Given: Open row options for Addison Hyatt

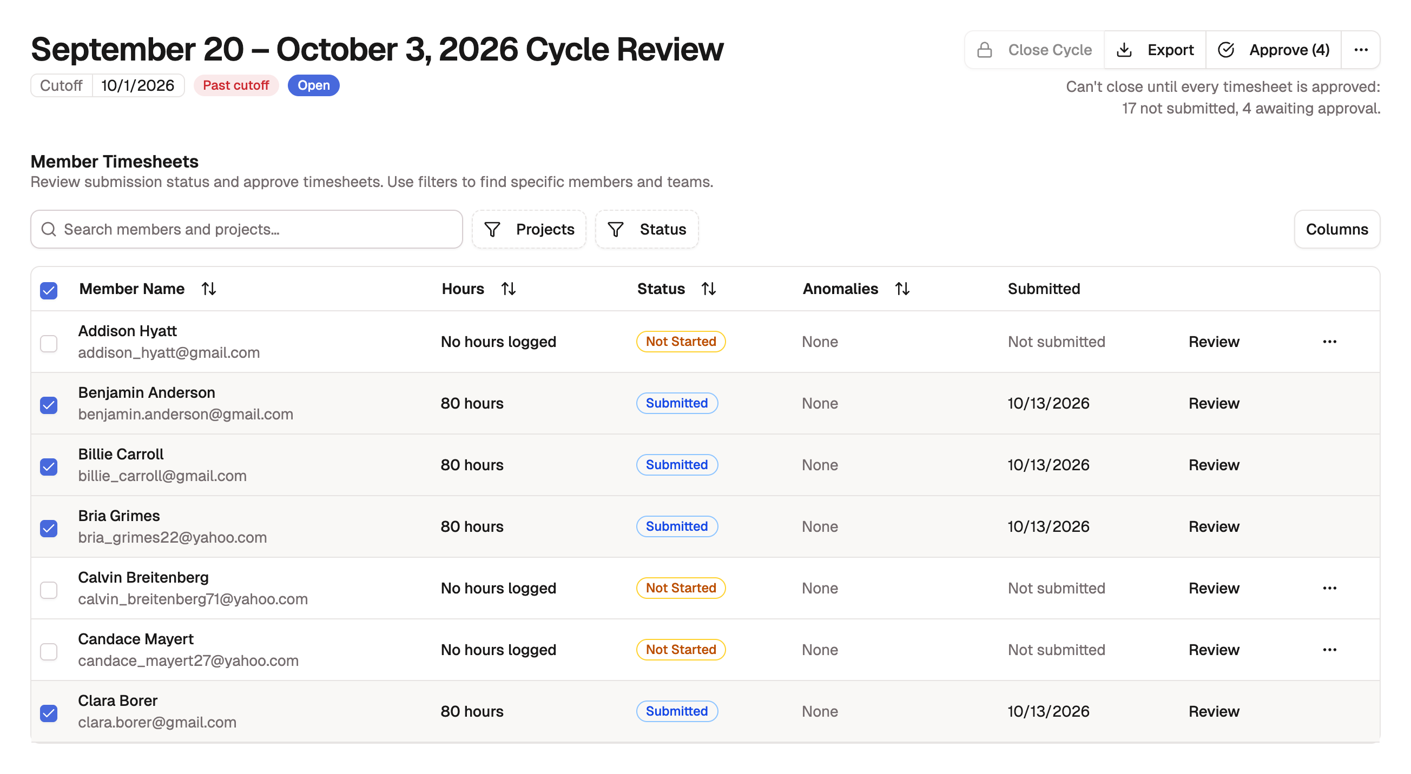Looking at the screenshot, I should coord(1329,342).
